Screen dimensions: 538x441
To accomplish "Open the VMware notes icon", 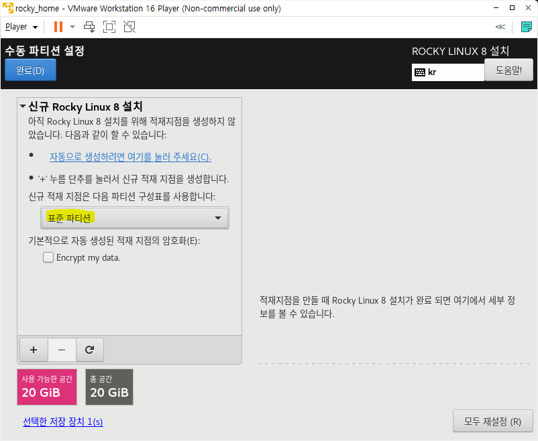I will (526, 27).
